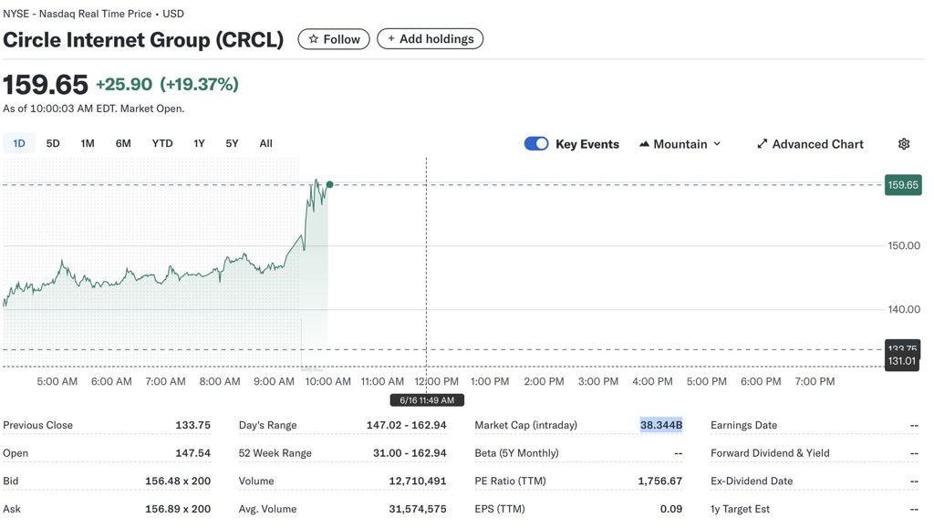
Task: Open the Advanced Chart link
Action: [810, 144]
